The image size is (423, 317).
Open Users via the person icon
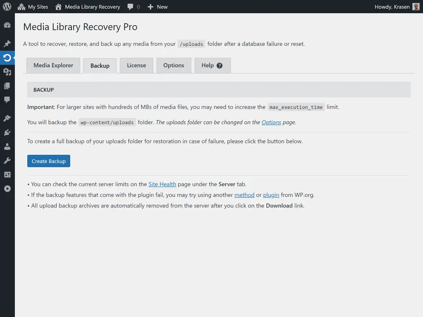pos(7,146)
